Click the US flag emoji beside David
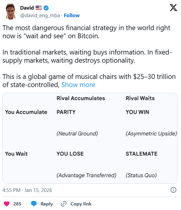Viewport: 181px width, 210px height. click(39, 8)
